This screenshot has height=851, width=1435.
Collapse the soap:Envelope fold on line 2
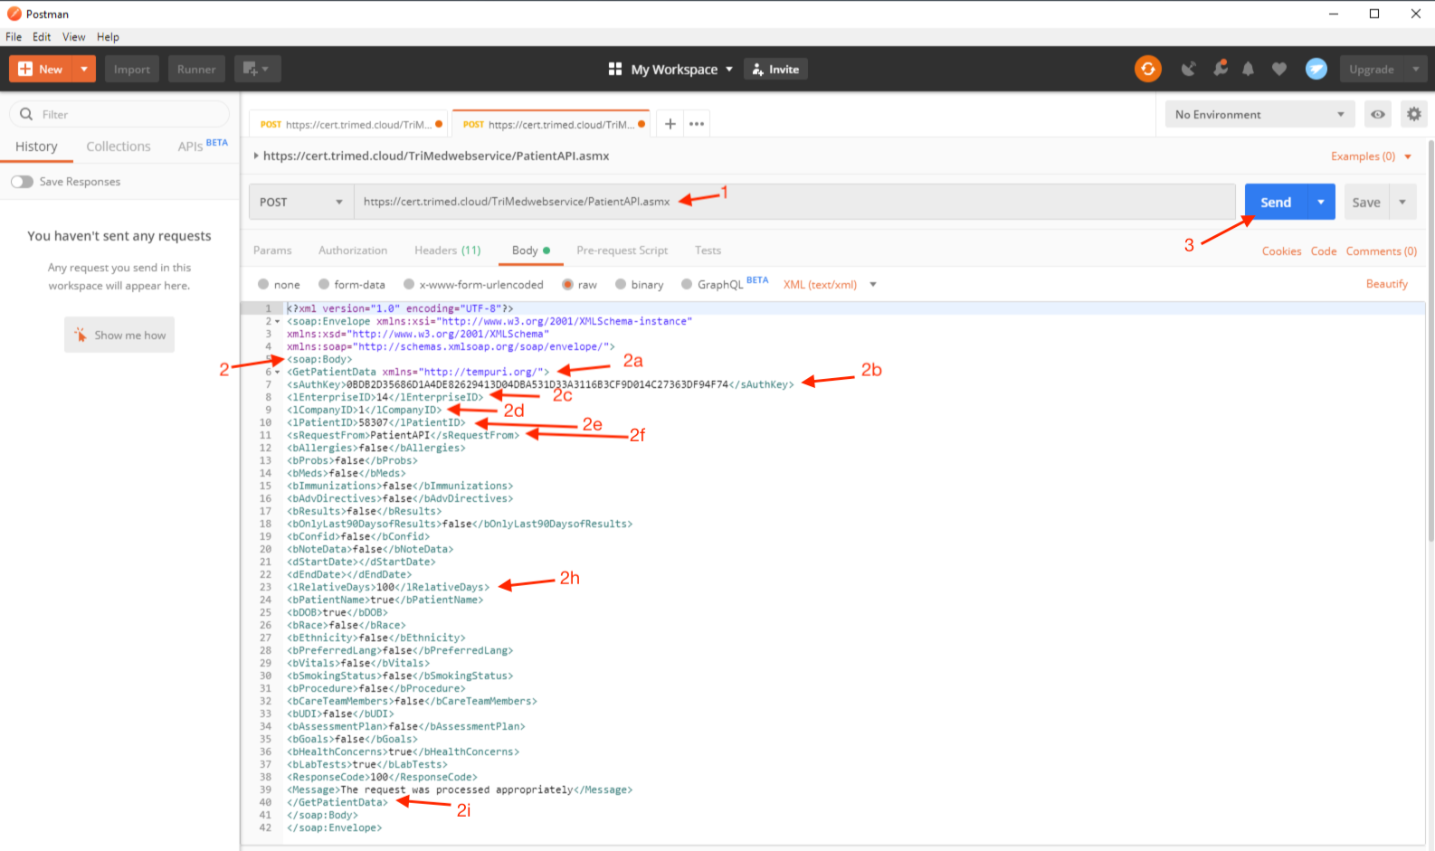[x=278, y=321]
